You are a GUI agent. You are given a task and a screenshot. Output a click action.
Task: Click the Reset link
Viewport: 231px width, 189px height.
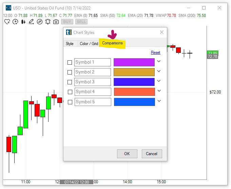click(156, 52)
